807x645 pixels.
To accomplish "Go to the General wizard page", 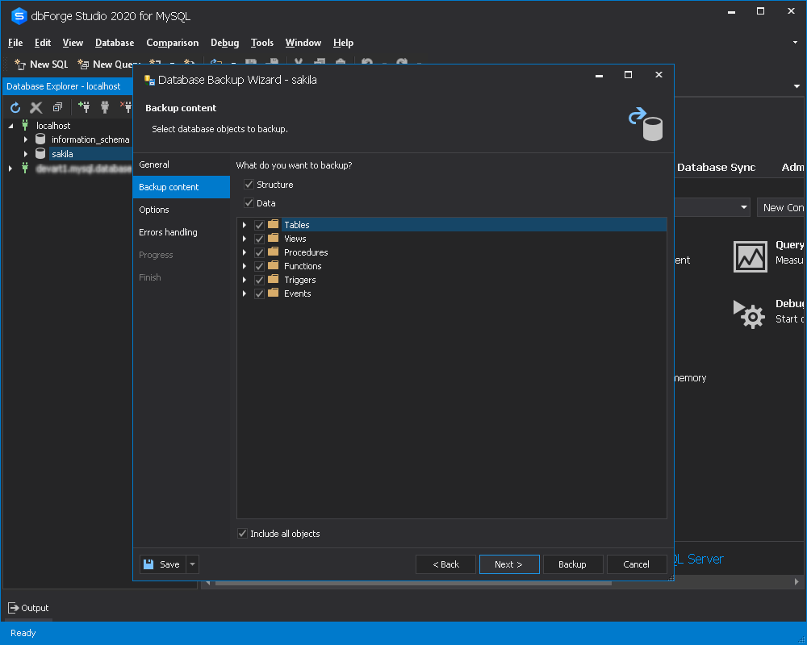I will point(181,164).
